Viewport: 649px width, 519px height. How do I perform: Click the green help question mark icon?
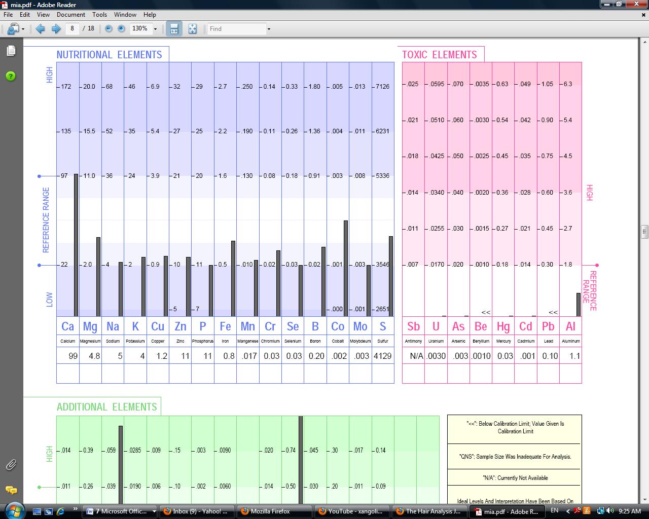pyautogui.click(x=11, y=76)
